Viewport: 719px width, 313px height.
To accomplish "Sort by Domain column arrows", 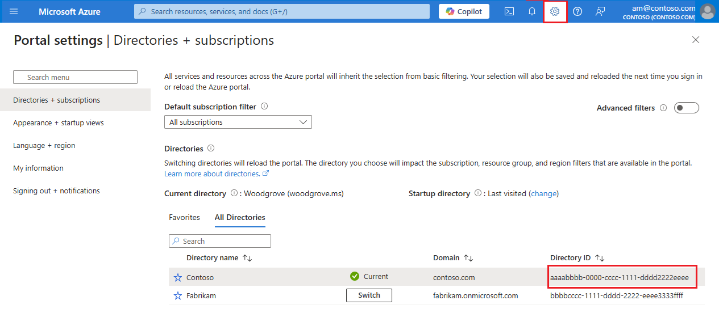I will click(468, 258).
